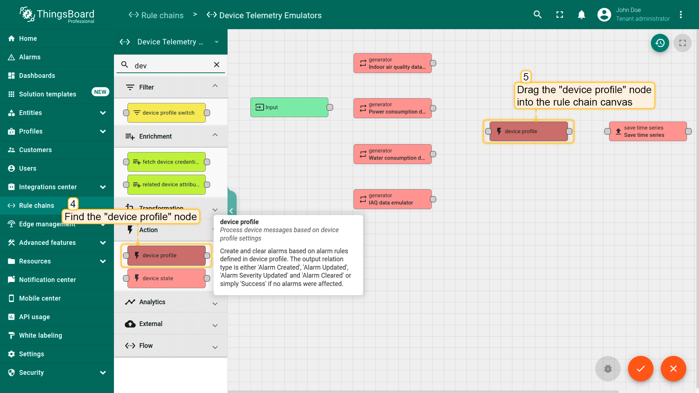The image size is (699, 393).
Task: Select the save time series node
Action: [x=647, y=131]
